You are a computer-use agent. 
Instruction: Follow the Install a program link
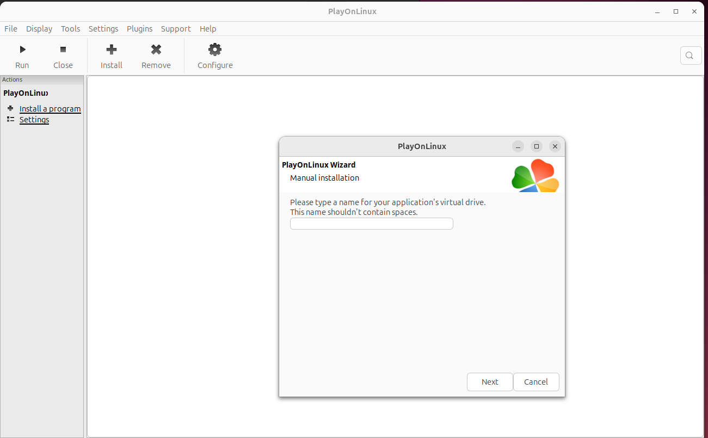coord(50,109)
